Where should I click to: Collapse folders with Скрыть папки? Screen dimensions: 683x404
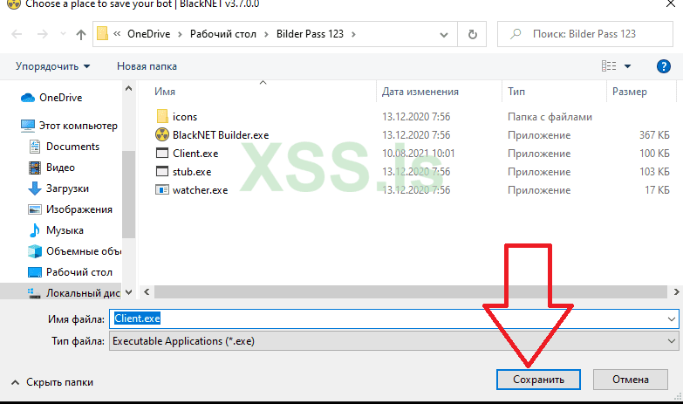click(51, 382)
